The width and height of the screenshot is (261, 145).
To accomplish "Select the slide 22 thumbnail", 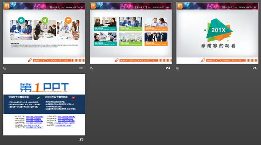I will (44, 33).
